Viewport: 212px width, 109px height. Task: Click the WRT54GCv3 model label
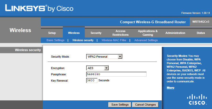pyautogui.click(x=201, y=22)
